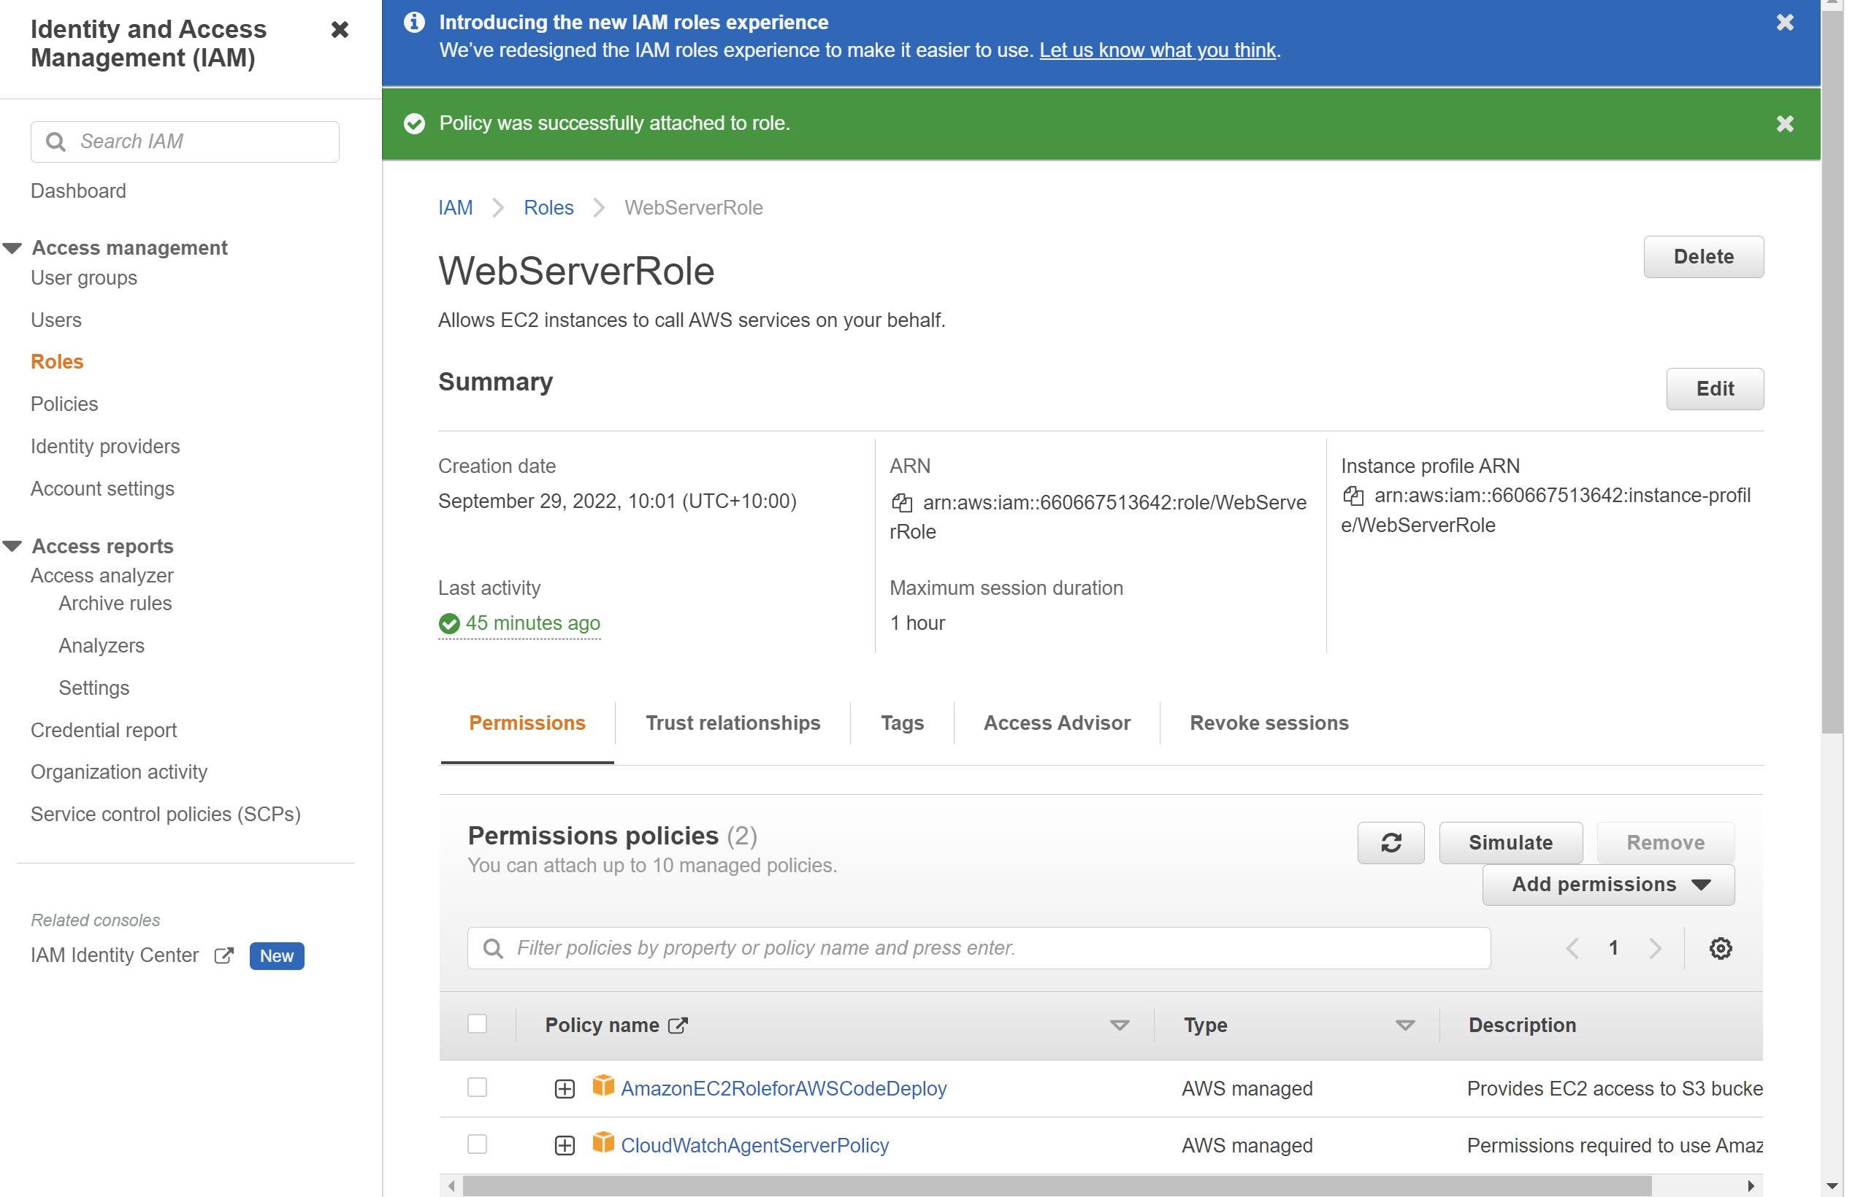Click the copy icon next to the role ARN
The image size is (1855, 1197).
pos(903,502)
